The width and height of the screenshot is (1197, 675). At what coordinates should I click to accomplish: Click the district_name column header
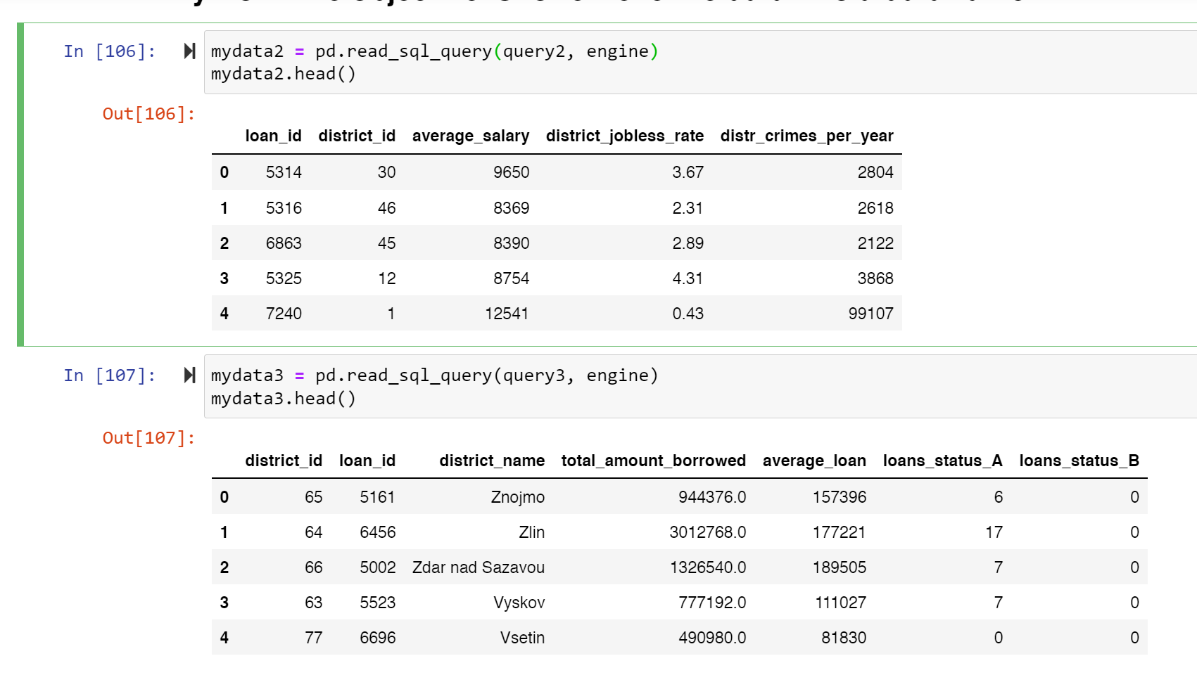(493, 461)
